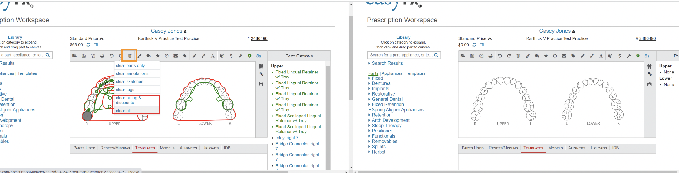Click 'Inlay, right 7' part option
Screen dimensions: 679x173
click(287, 138)
